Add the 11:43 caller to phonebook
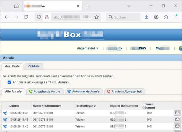 pos(177,126)
